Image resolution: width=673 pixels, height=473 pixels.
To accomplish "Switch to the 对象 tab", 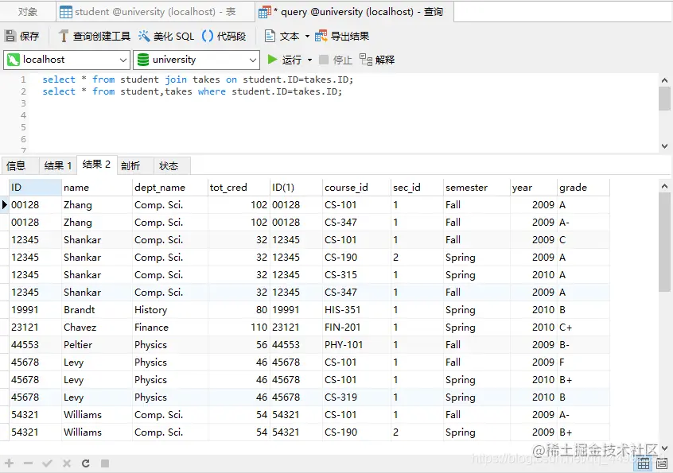I will click(28, 12).
